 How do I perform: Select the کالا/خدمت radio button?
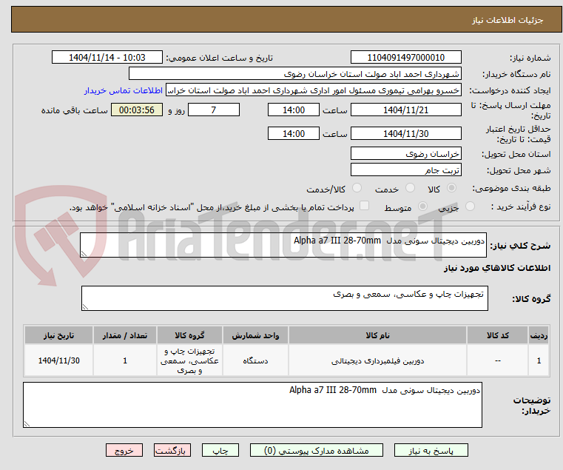(357, 187)
